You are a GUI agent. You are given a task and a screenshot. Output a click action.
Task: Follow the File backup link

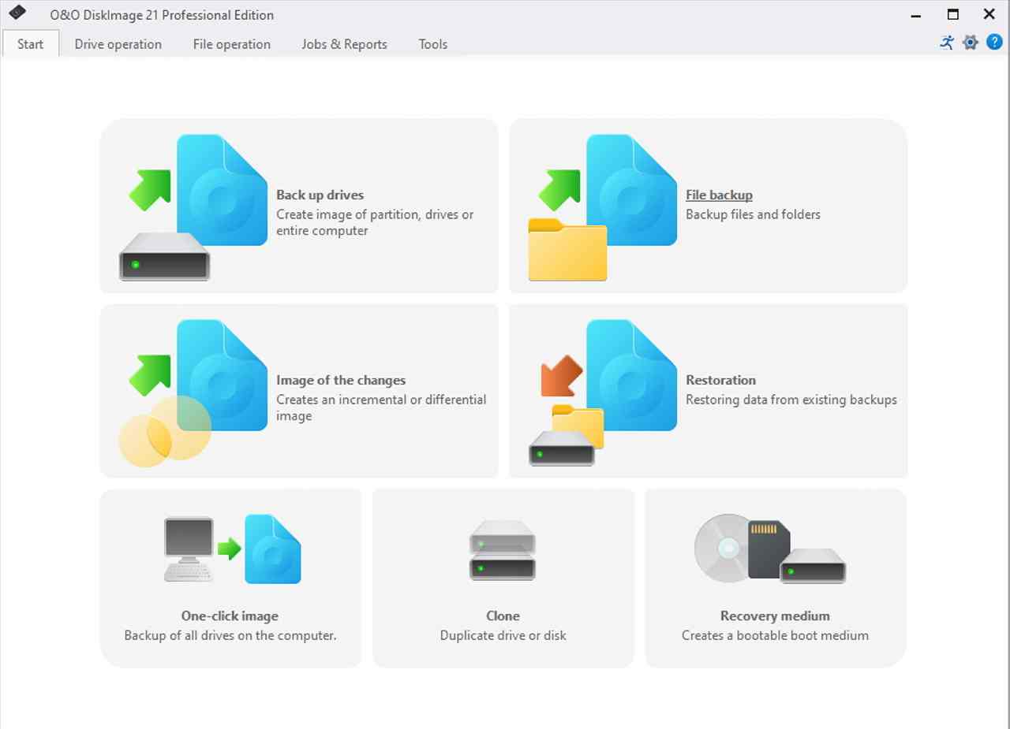pyautogui.click(x=719, y=195)
